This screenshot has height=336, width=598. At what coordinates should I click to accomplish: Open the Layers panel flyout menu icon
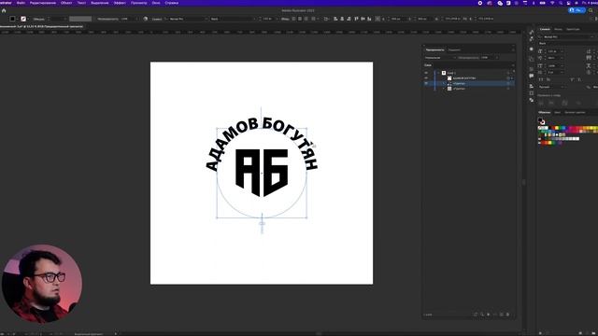point(513,65)
